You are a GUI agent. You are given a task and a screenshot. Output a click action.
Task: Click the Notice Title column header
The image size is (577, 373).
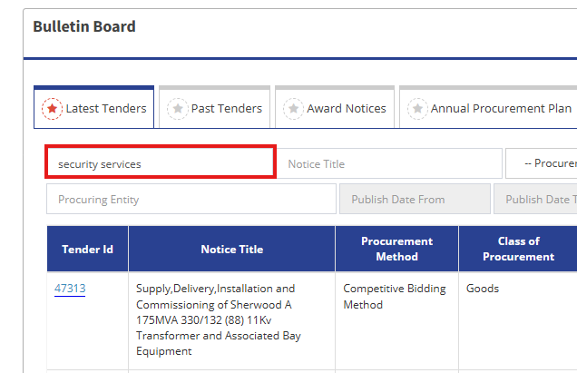pyautogui.click(x=231, y=250)
